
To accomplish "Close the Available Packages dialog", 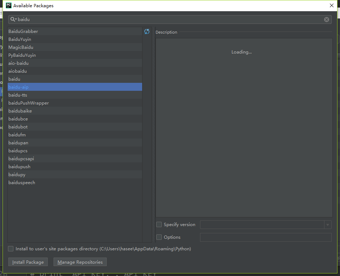I will pos(332,5).
